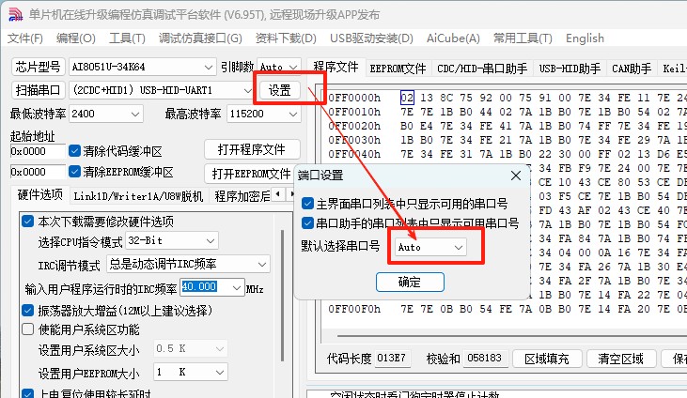687x398 pixels.
Task: Click 确定 button in 端口设置 dialog
Action: click(410, 282)
